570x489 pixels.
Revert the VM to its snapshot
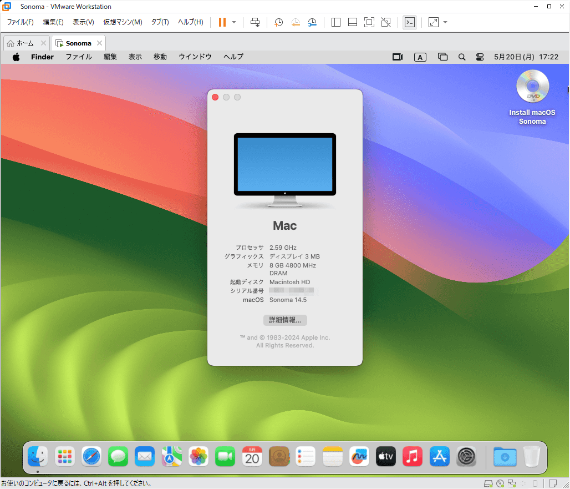[296, 22]
